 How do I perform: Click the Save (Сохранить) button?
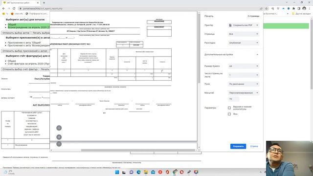pyautogui.click(x=238, y=146)
